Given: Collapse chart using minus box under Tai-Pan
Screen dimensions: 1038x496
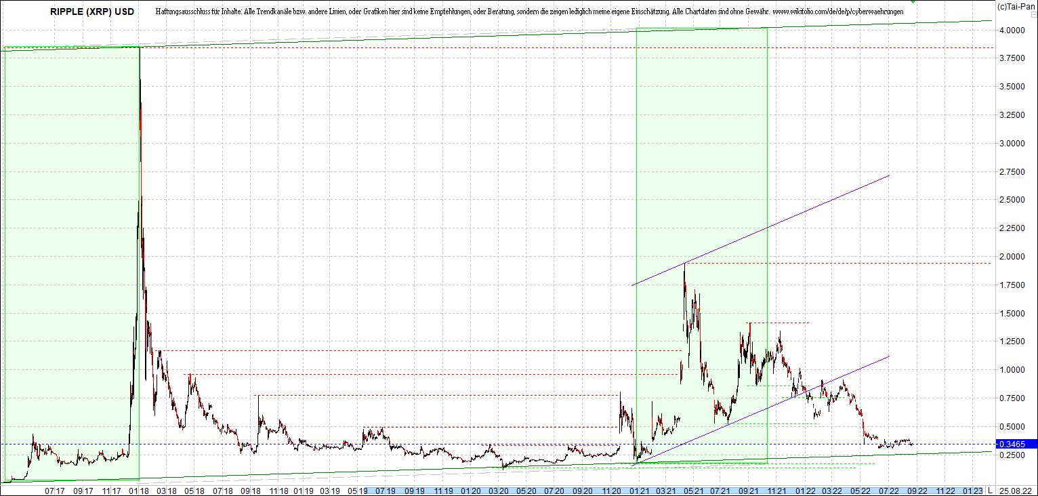Looking at the screenshot, I should pyautogui.click(x=1034, y=15).
